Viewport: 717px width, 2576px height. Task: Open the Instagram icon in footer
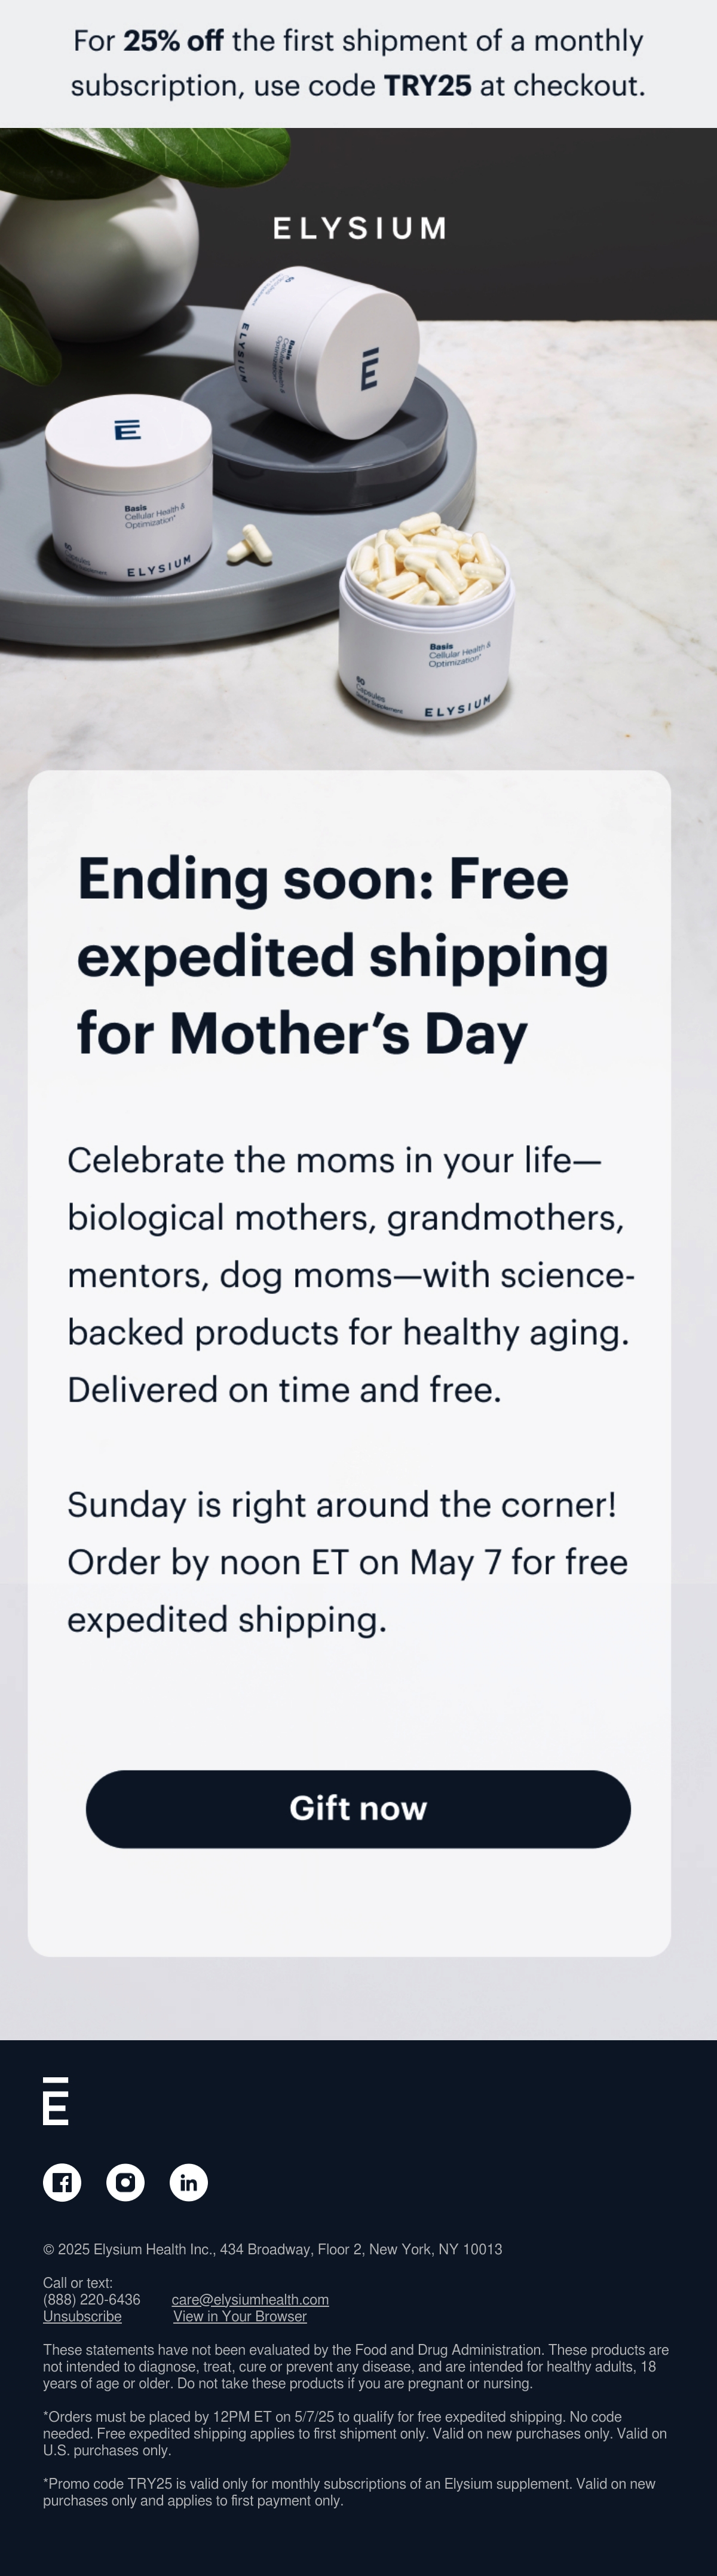[125, 2182]
